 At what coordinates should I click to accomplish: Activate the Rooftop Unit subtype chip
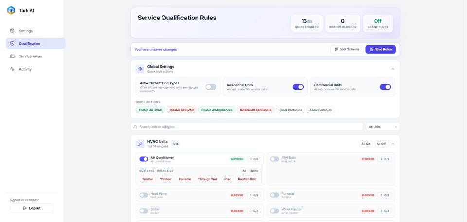[x=247, y=179]
